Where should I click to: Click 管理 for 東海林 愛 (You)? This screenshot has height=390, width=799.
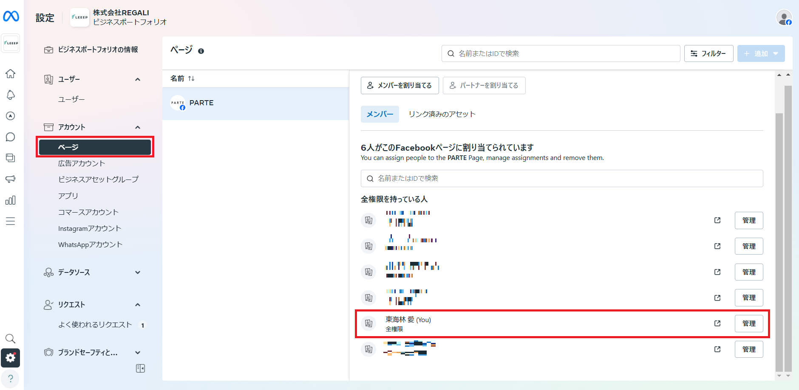tap(749, 323)
